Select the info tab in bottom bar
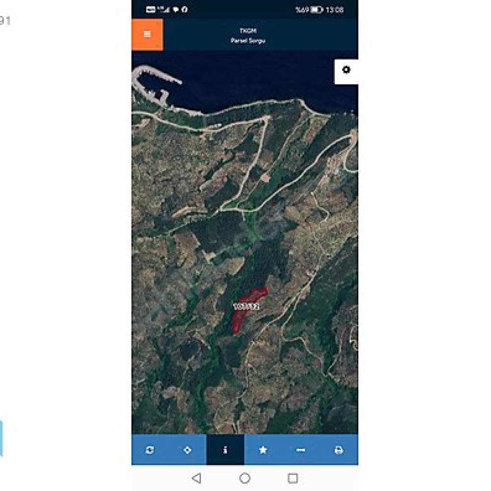The width and height of the screenshot is (491, 491). (225, 450)
